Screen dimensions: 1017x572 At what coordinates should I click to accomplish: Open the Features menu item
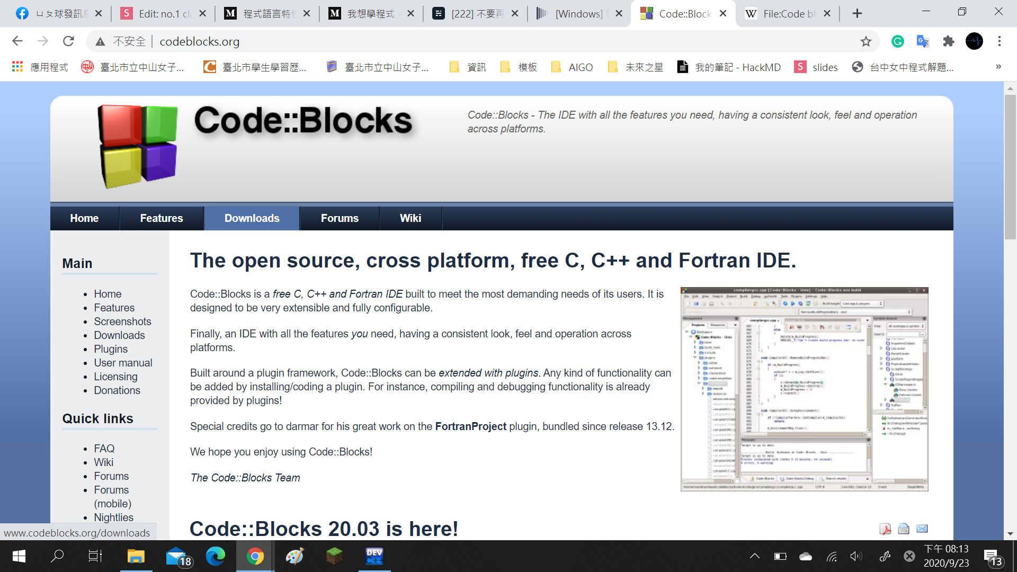(161, 218)
